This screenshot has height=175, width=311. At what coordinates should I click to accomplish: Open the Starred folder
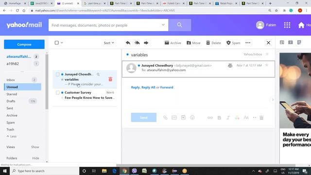12,94
